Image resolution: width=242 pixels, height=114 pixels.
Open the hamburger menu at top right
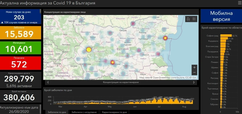pyautogui.click(x=240, y=3)
